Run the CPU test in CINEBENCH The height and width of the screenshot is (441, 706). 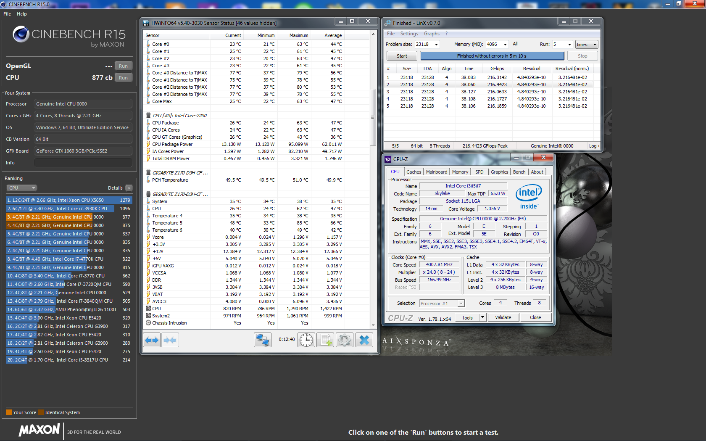(123, 78)
